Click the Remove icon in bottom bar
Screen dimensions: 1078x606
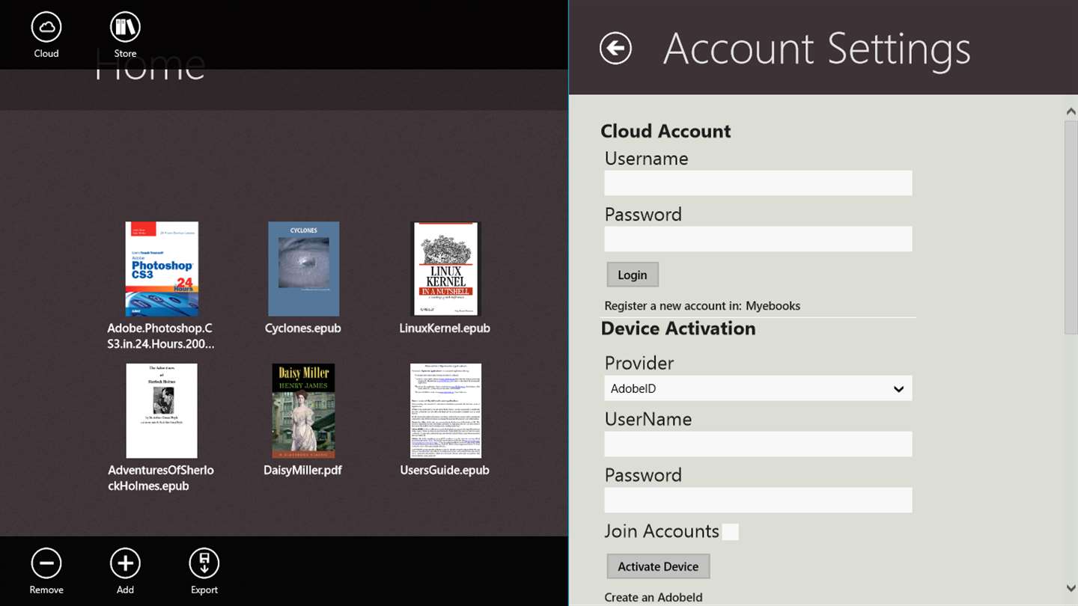[46, 563]
